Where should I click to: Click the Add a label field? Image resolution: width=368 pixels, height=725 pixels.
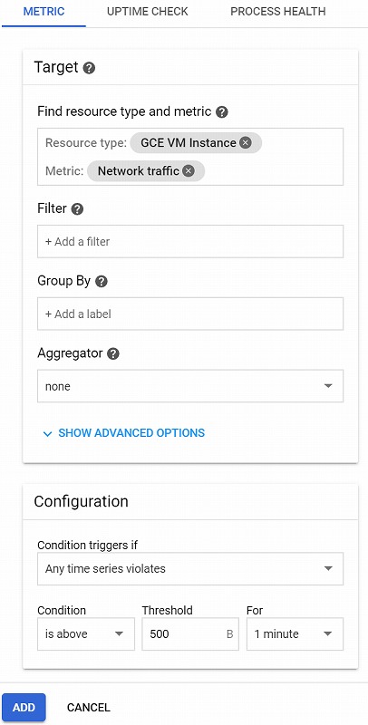tap(190, 314)
